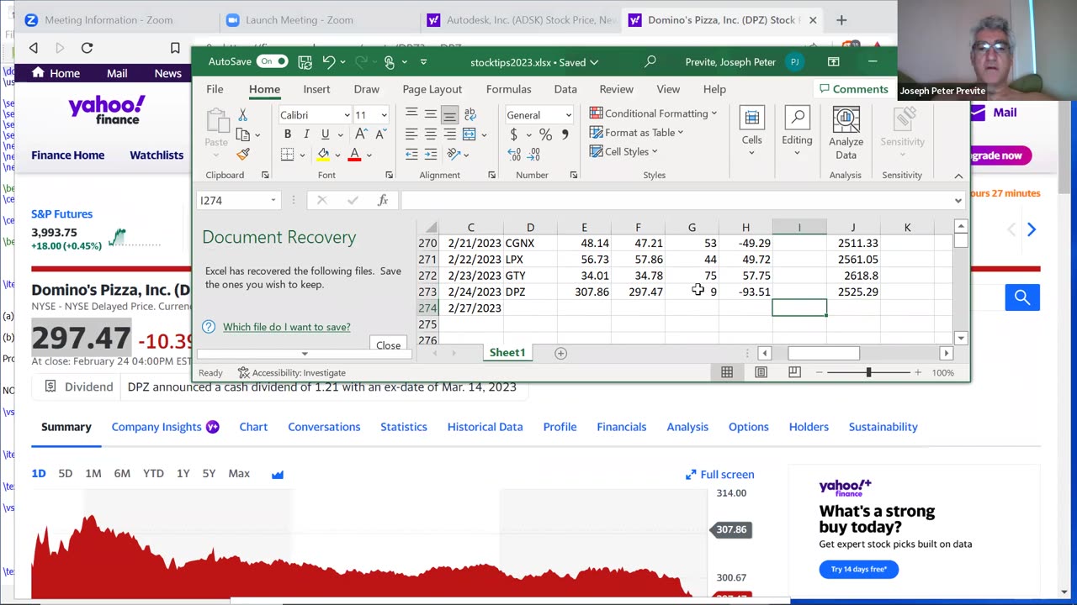The width and height of the screenshot is (1077, 605).
Task: Open Format as Table menu
Action: click(x=636, y=132)
